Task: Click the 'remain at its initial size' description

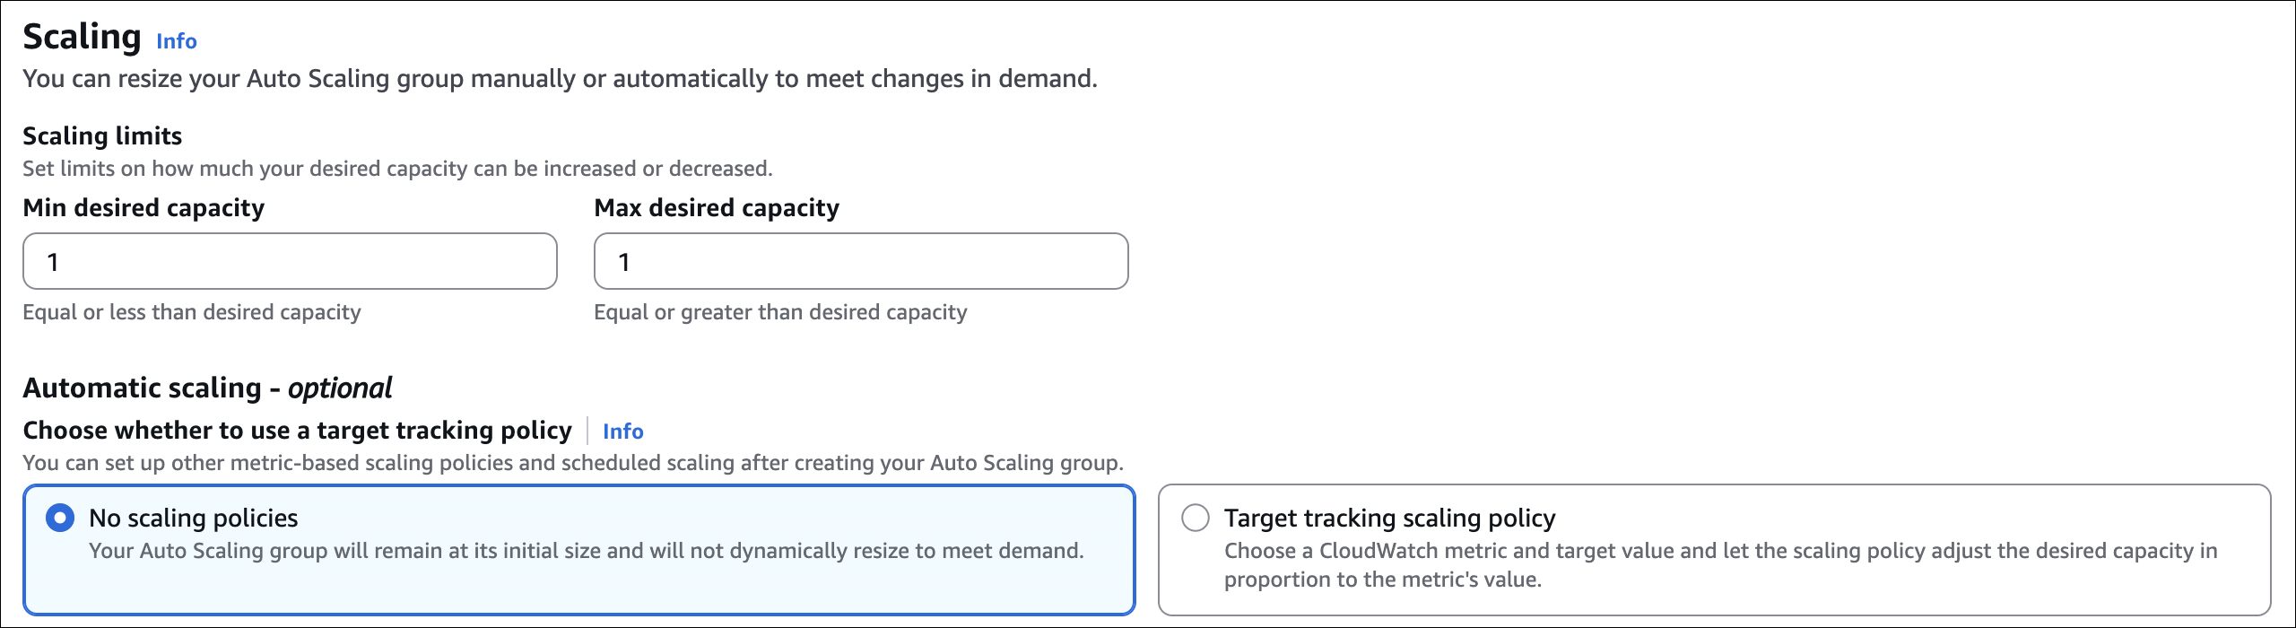Action: point(587,551)
